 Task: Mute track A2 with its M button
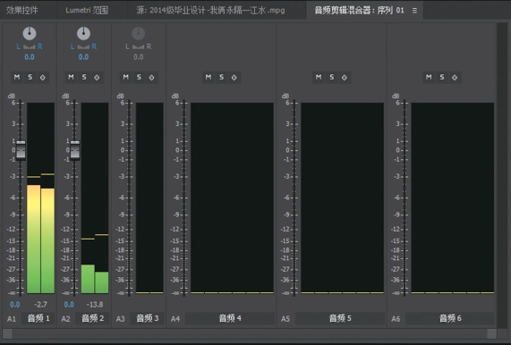pyautogui.click(x=71, y=77)
